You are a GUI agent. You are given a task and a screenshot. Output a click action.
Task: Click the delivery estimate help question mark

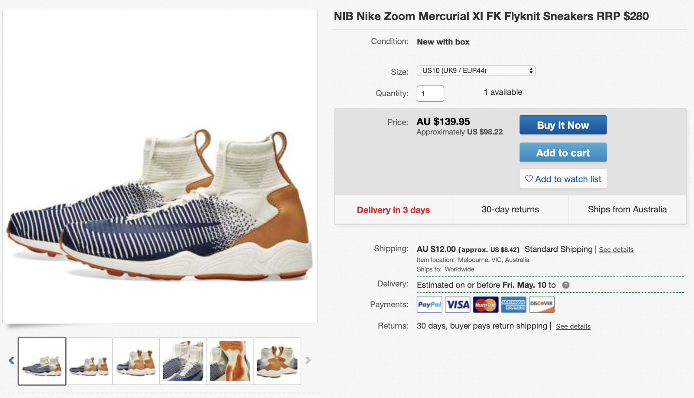pyautogui.click(x=566, y=285)
